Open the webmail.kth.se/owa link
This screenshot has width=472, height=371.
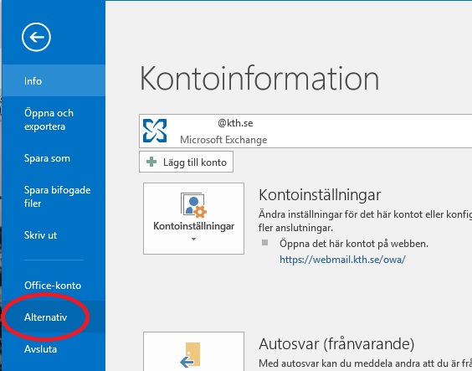pos(342,260)
